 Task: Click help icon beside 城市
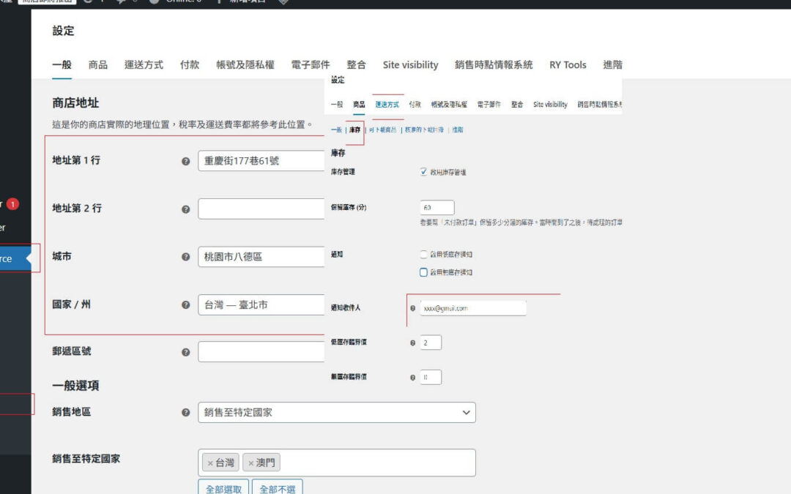(185, 257)
